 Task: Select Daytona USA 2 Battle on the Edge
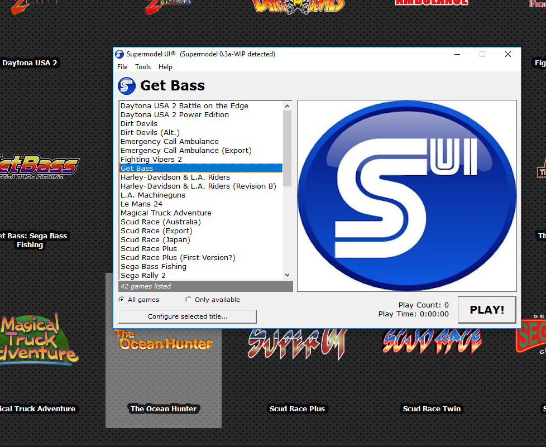point(201,106)
